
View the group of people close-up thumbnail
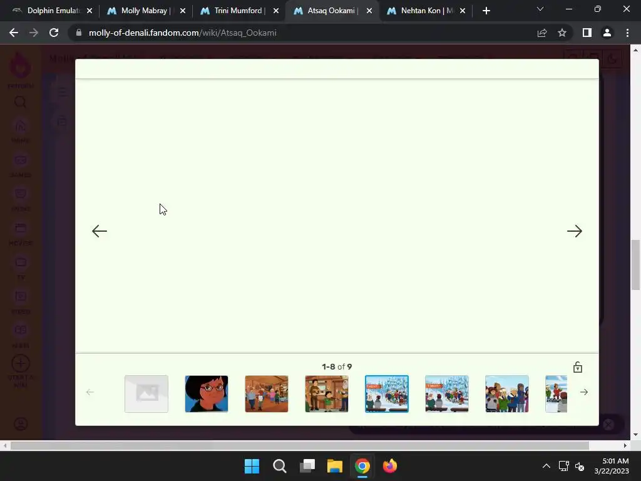point(507,394)
